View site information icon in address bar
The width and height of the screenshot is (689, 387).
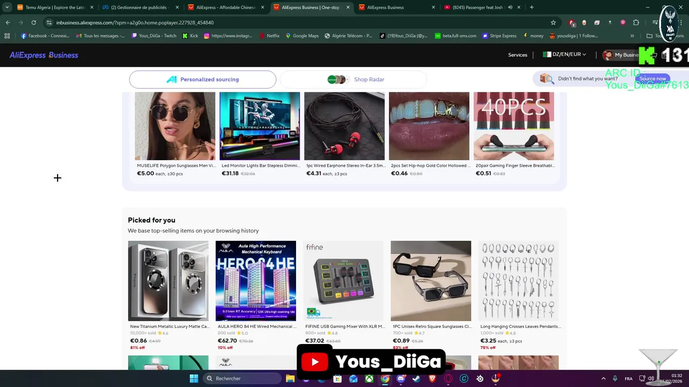click(x=49, y=23)
